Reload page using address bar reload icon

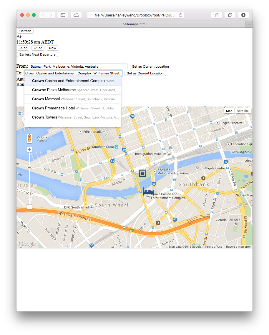coord(180,15)
